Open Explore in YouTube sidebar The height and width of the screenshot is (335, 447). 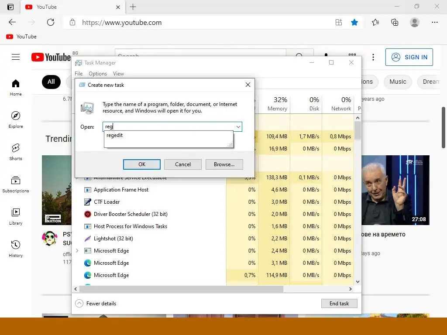(16, 120)
